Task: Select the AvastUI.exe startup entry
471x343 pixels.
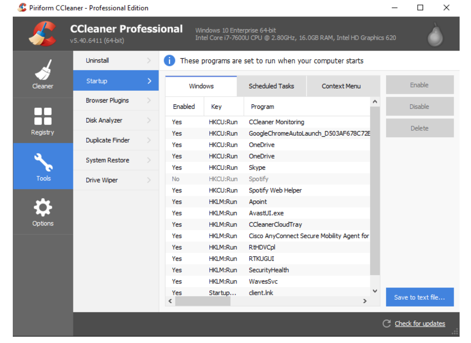Action: tap(268, 213)
